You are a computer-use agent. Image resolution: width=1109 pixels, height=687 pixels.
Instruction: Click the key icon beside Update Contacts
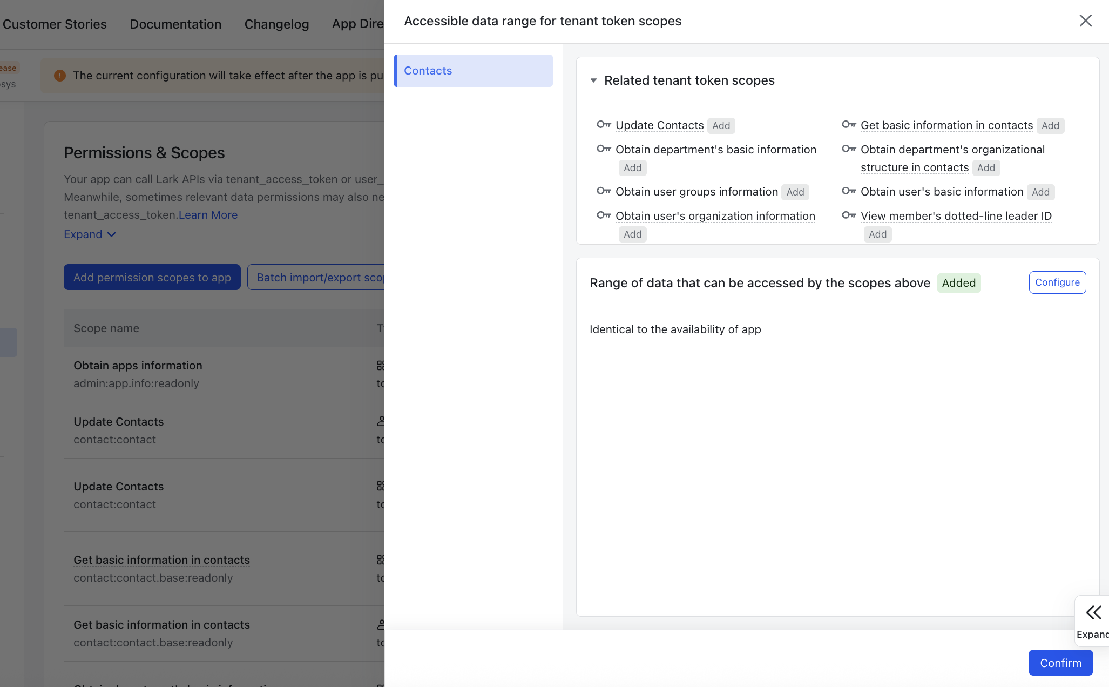604,125
